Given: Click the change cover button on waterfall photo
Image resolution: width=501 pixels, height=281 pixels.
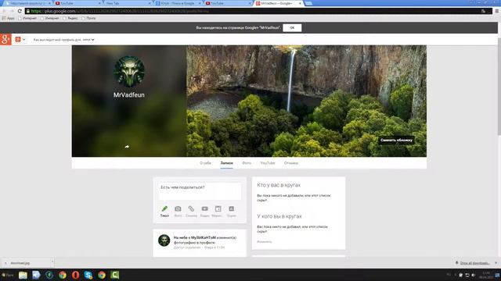Looking at the screenshot, I should click(x=396, y=140).
